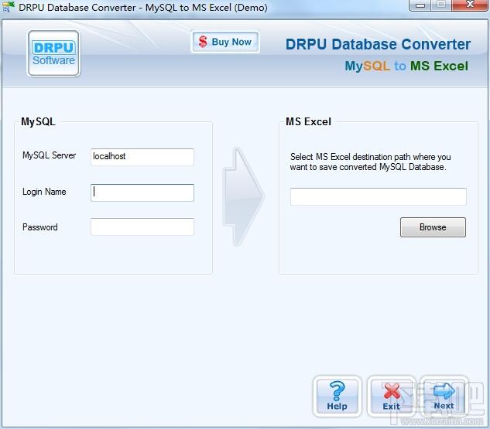The image size is (490, 429).
Task: Click the "Login Name" label
Action: (44, 192)
